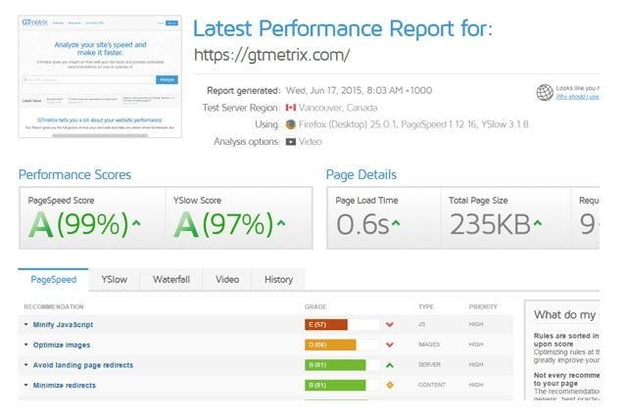The width and height of the screenshot is (627, 417).
Task: Click the green up arrow on the Avoid landing page redirects row
Action: 390,365
